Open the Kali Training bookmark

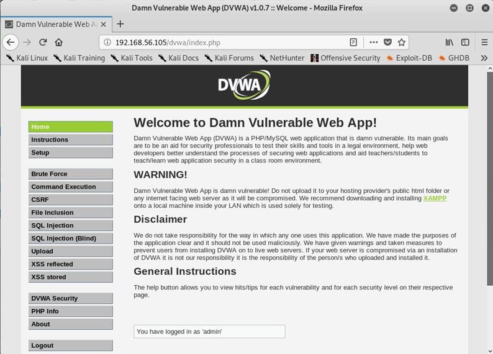[x=79, y=58]
